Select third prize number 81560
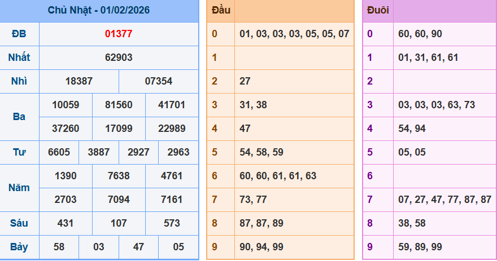 point(119,105)
